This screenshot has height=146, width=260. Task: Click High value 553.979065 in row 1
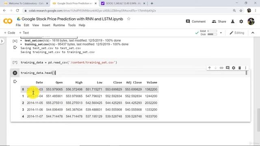click(x=74, y=96)
